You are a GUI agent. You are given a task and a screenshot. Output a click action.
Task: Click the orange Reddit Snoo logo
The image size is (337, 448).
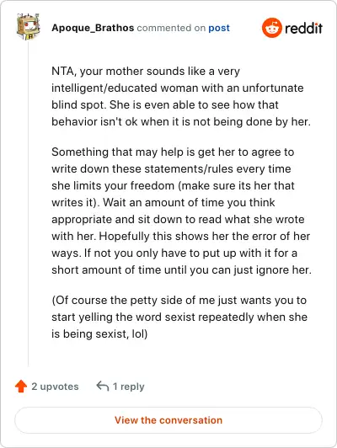[271, 28]
